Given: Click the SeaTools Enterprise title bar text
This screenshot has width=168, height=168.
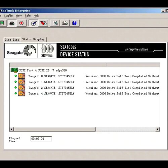Looking at the screenshot, I should coord(15,11).
